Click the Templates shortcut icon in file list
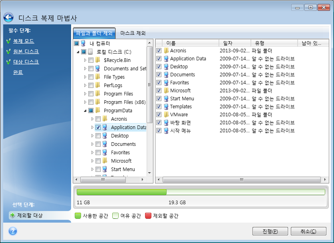This screenshot has height=243, width=334. (166, 107)
